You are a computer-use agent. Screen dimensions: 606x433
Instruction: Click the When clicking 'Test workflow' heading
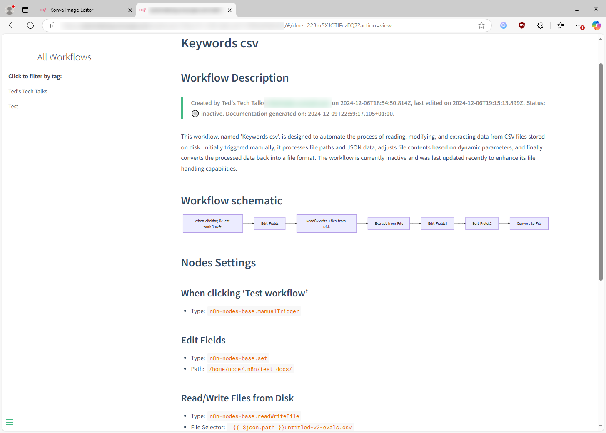244,293
